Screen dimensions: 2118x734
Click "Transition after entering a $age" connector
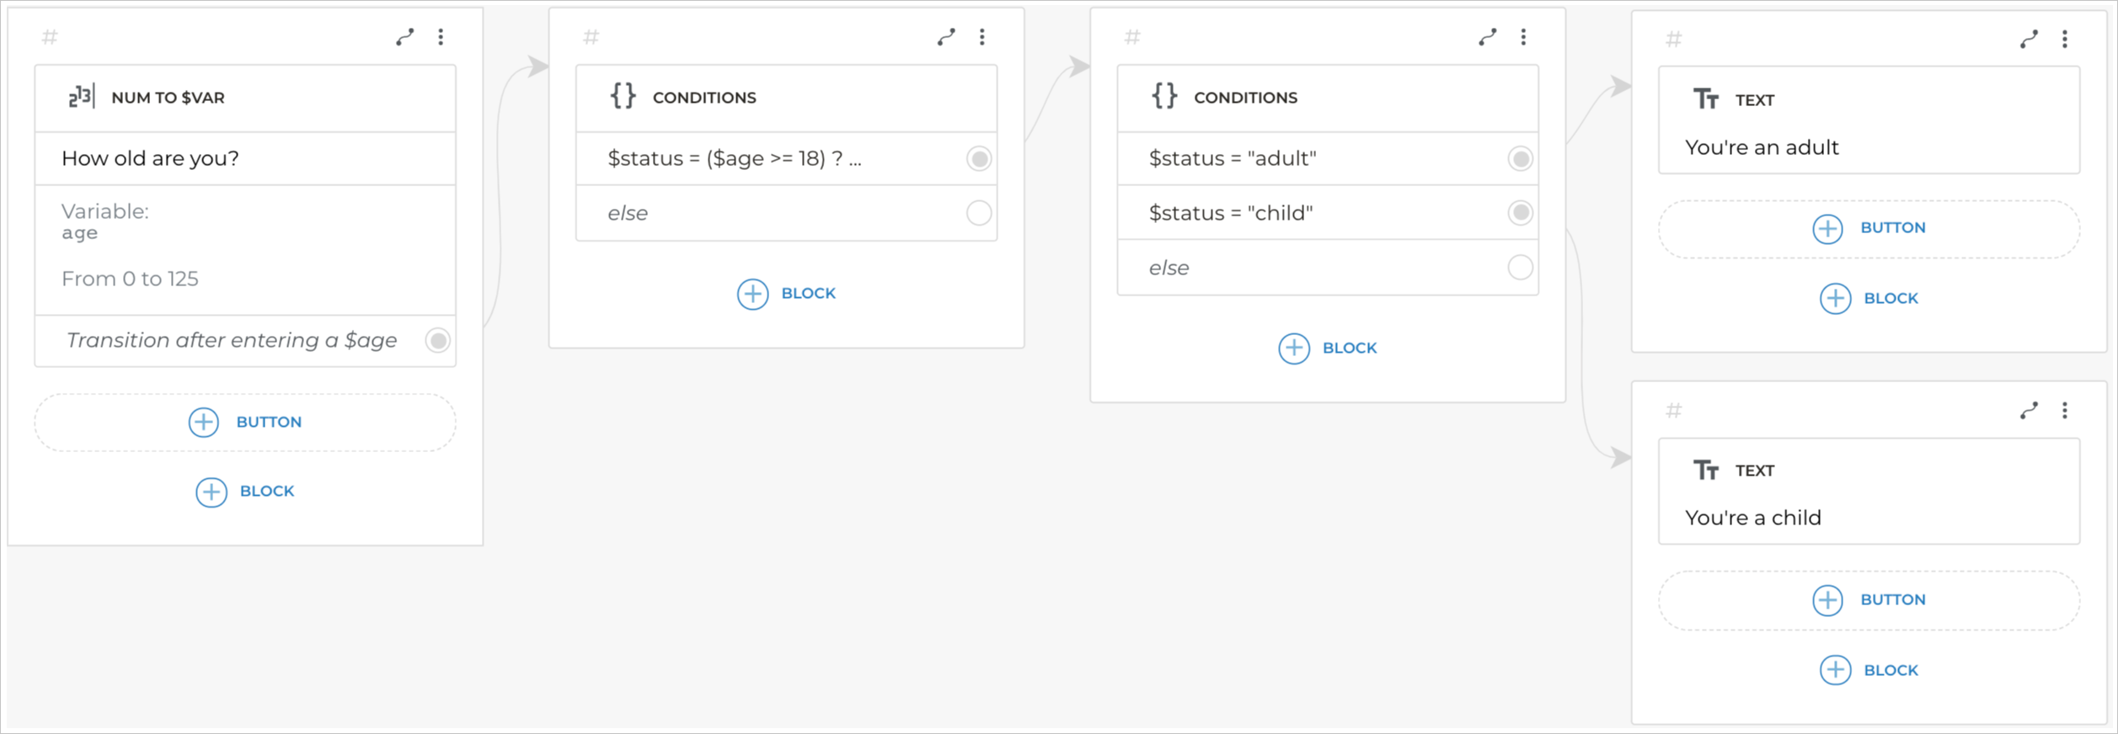point(437,340)
